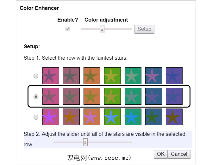Toggle the Enable checkbox
Image resolution: width=212 pixels, height=165 pixels.
click(68, 29)
